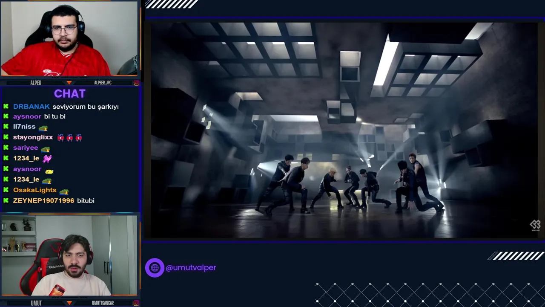The width and height of the screenshot is (545, 307).
Task: Click the ALPEER.JPG handle label
Action: click(103, 83)
